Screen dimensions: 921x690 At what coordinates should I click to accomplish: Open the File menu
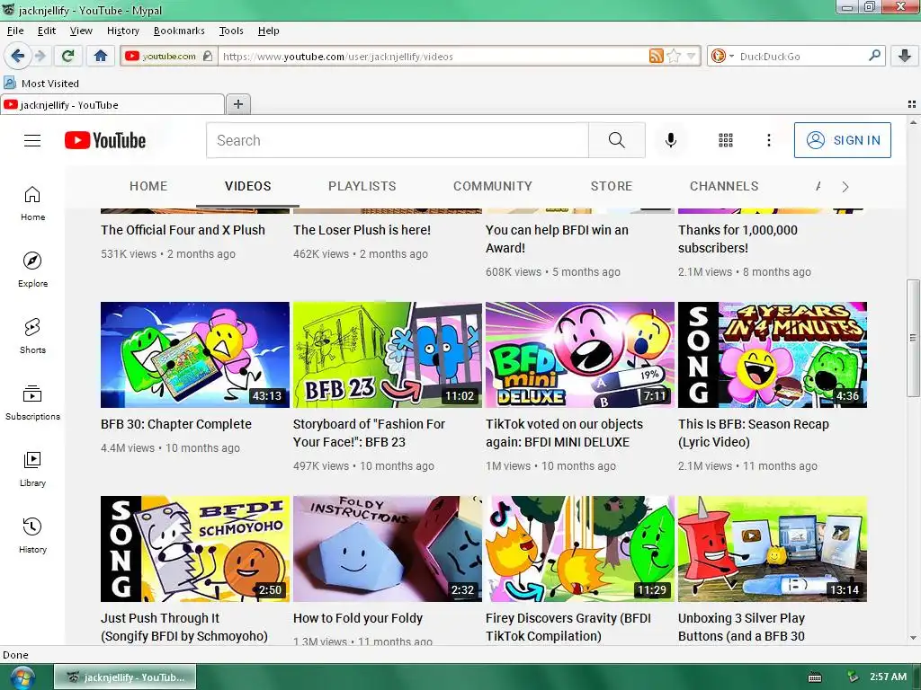[x=15, y=31]
